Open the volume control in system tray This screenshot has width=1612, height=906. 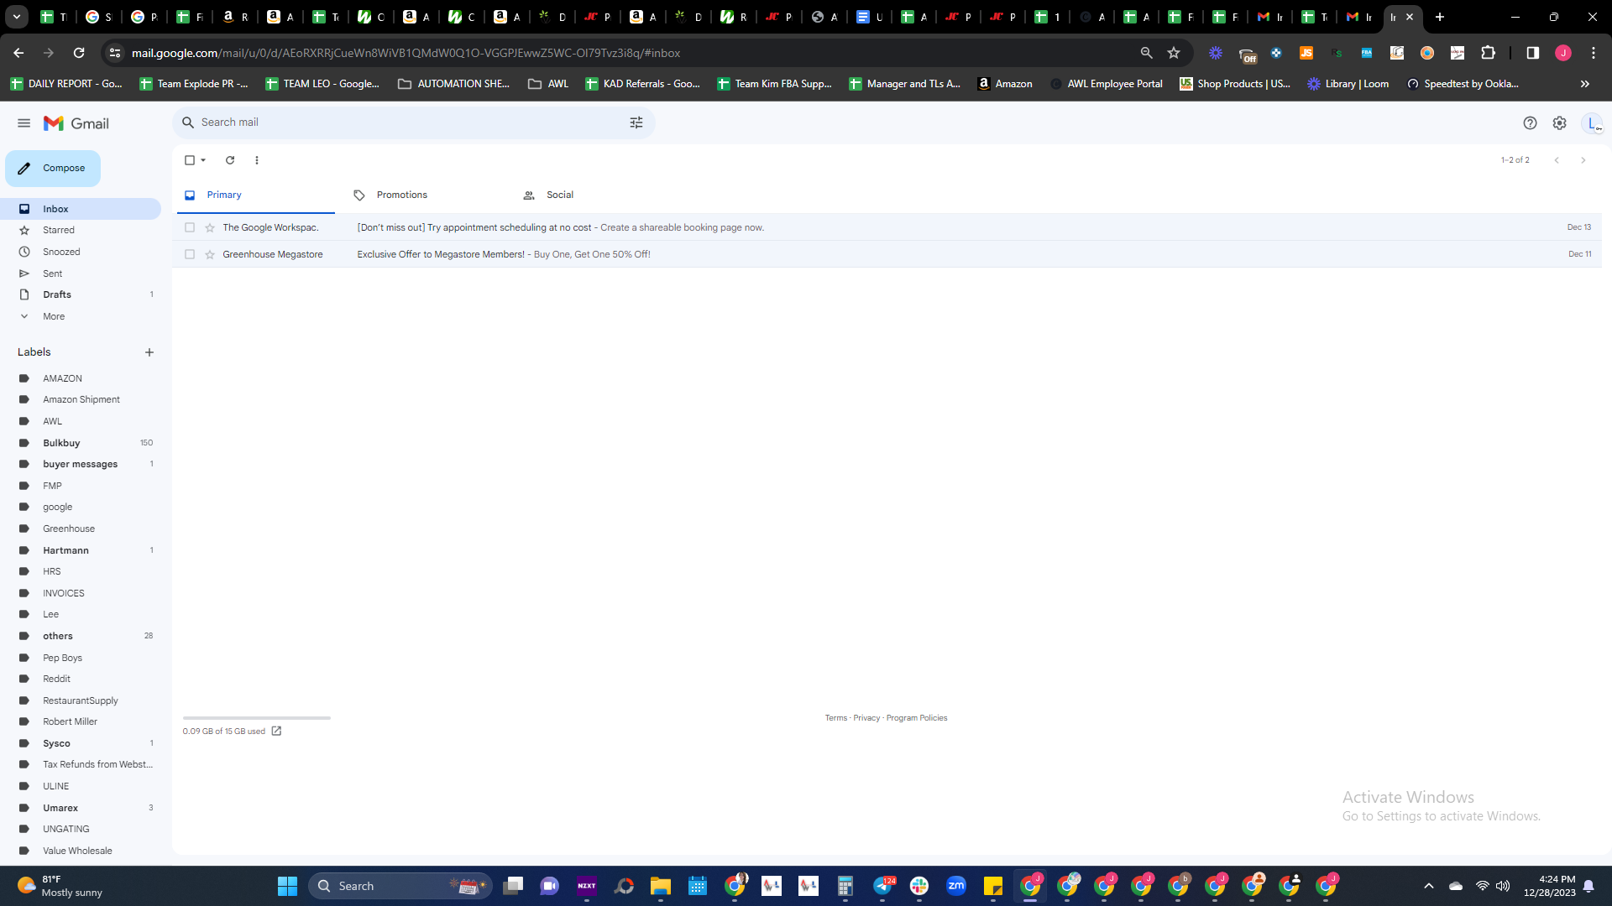[x=1503, y=886]
